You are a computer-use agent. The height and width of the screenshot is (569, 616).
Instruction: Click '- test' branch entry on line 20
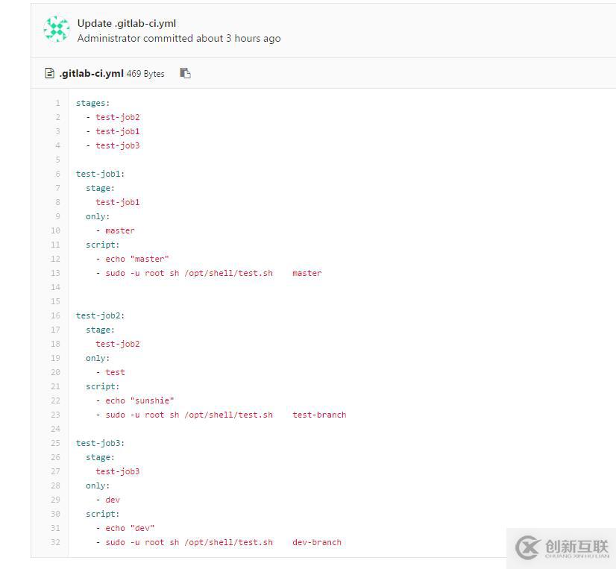click(x=110, y=372)
